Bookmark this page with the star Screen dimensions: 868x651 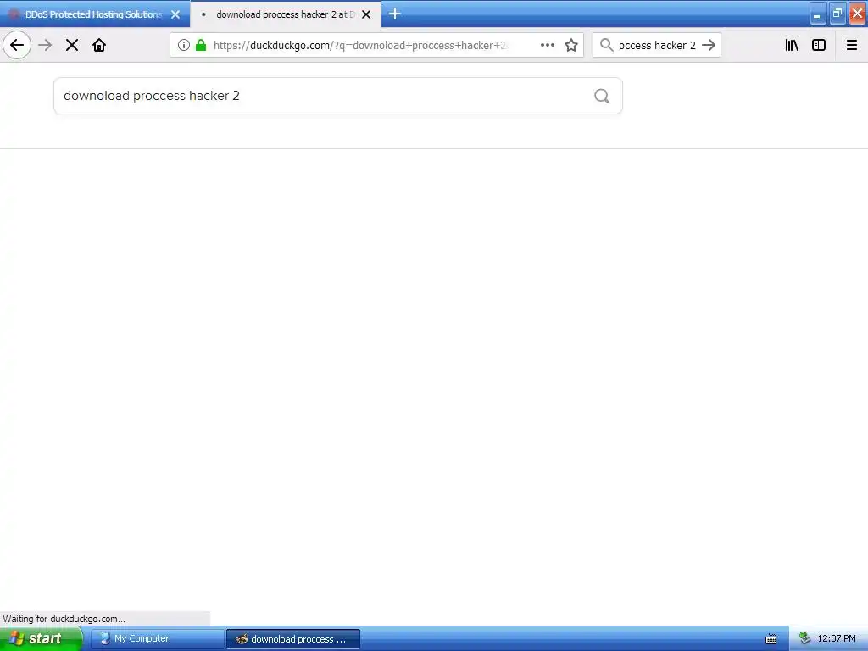tap(571, 45)
